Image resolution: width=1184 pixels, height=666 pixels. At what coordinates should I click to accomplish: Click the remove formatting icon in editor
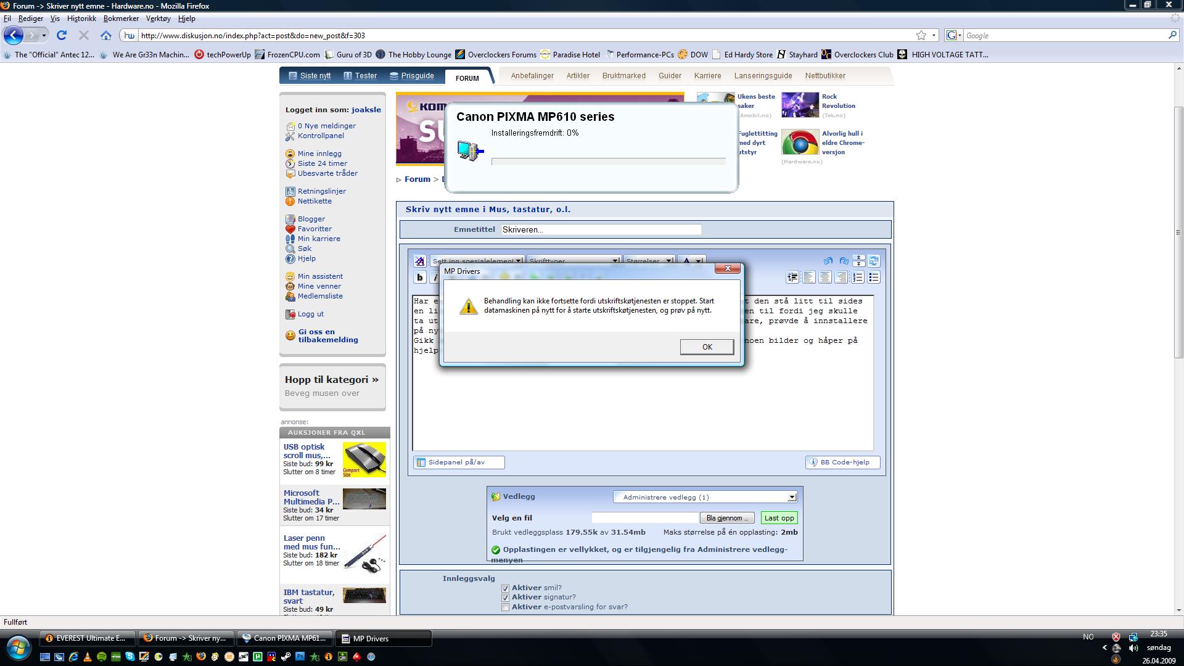click(x=420, y=261)
